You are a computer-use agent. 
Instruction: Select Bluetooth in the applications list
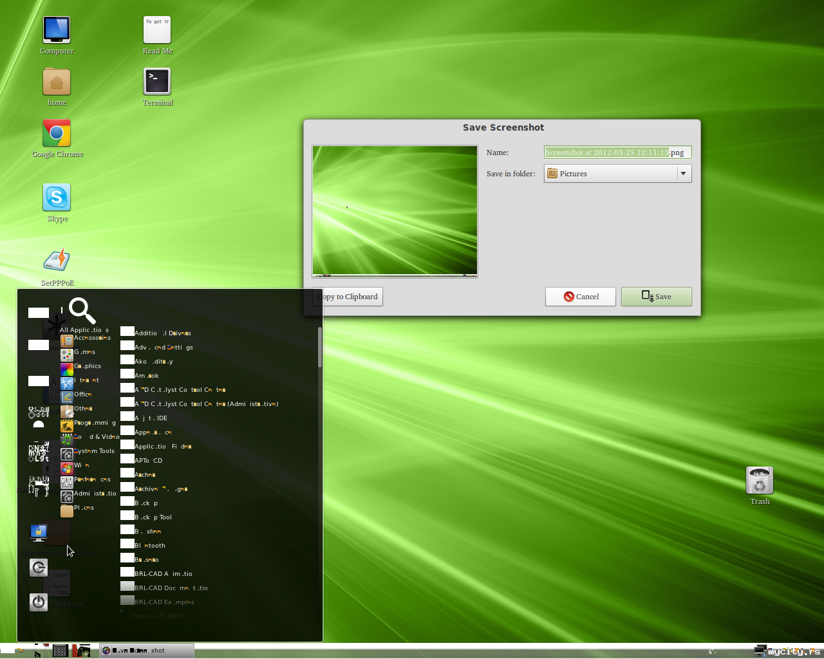pyautogui.click(x=150, y=546)
